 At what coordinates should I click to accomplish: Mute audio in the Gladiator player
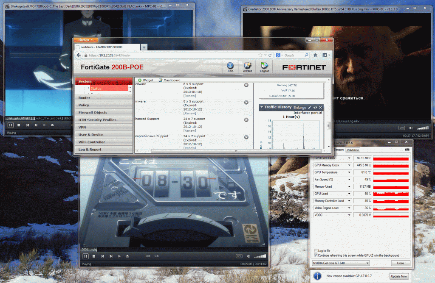[x=411, y=128]
